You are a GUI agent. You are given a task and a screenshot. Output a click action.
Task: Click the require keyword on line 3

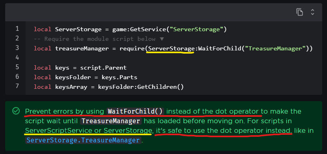pos(132,48)
